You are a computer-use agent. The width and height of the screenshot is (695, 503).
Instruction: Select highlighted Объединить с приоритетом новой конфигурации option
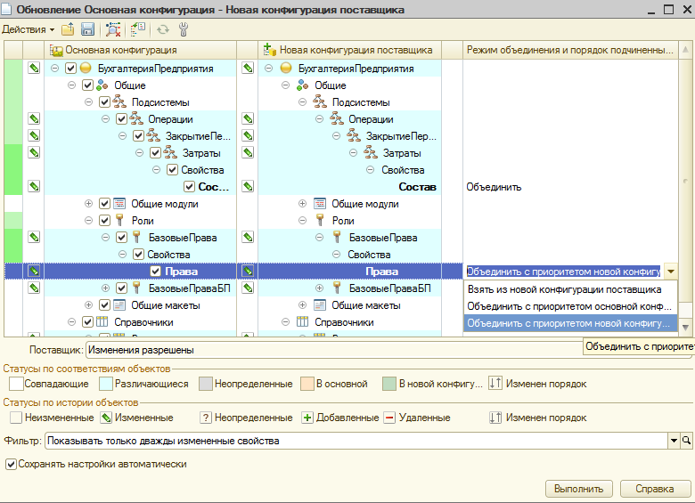click(x=570, y=323)
